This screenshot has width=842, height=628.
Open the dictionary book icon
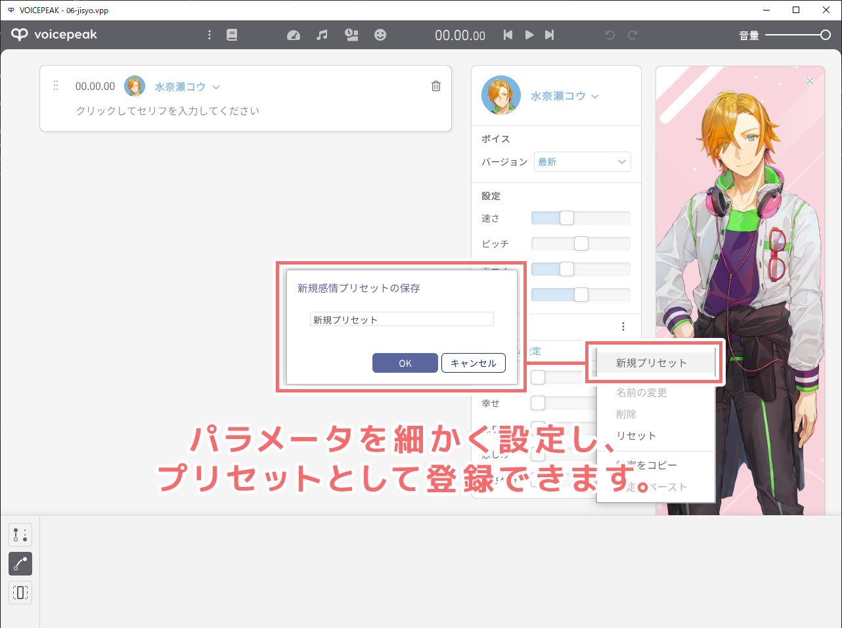[232, 35]
